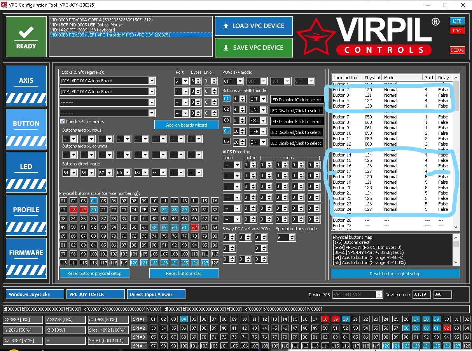
Task: Select Button 12 row in logical list
Action: pos(392,144)
